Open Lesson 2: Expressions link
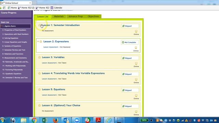This screenshot has width=219, height=123. 56,41
